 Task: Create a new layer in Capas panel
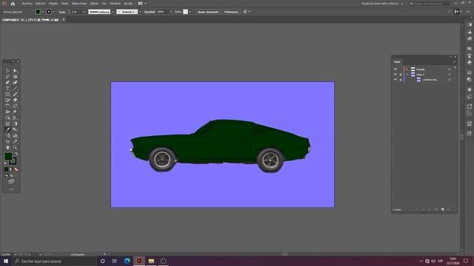pyautogui.click(x=443, y=209)
